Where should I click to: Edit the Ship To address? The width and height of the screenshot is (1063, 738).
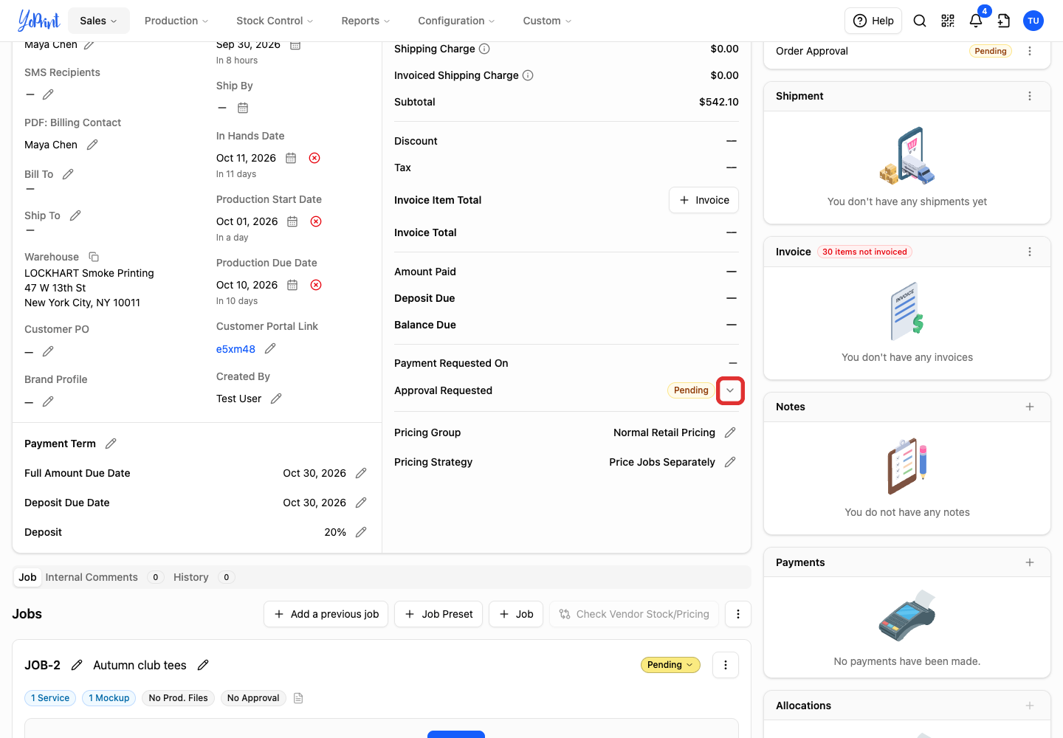click(75, 215)
